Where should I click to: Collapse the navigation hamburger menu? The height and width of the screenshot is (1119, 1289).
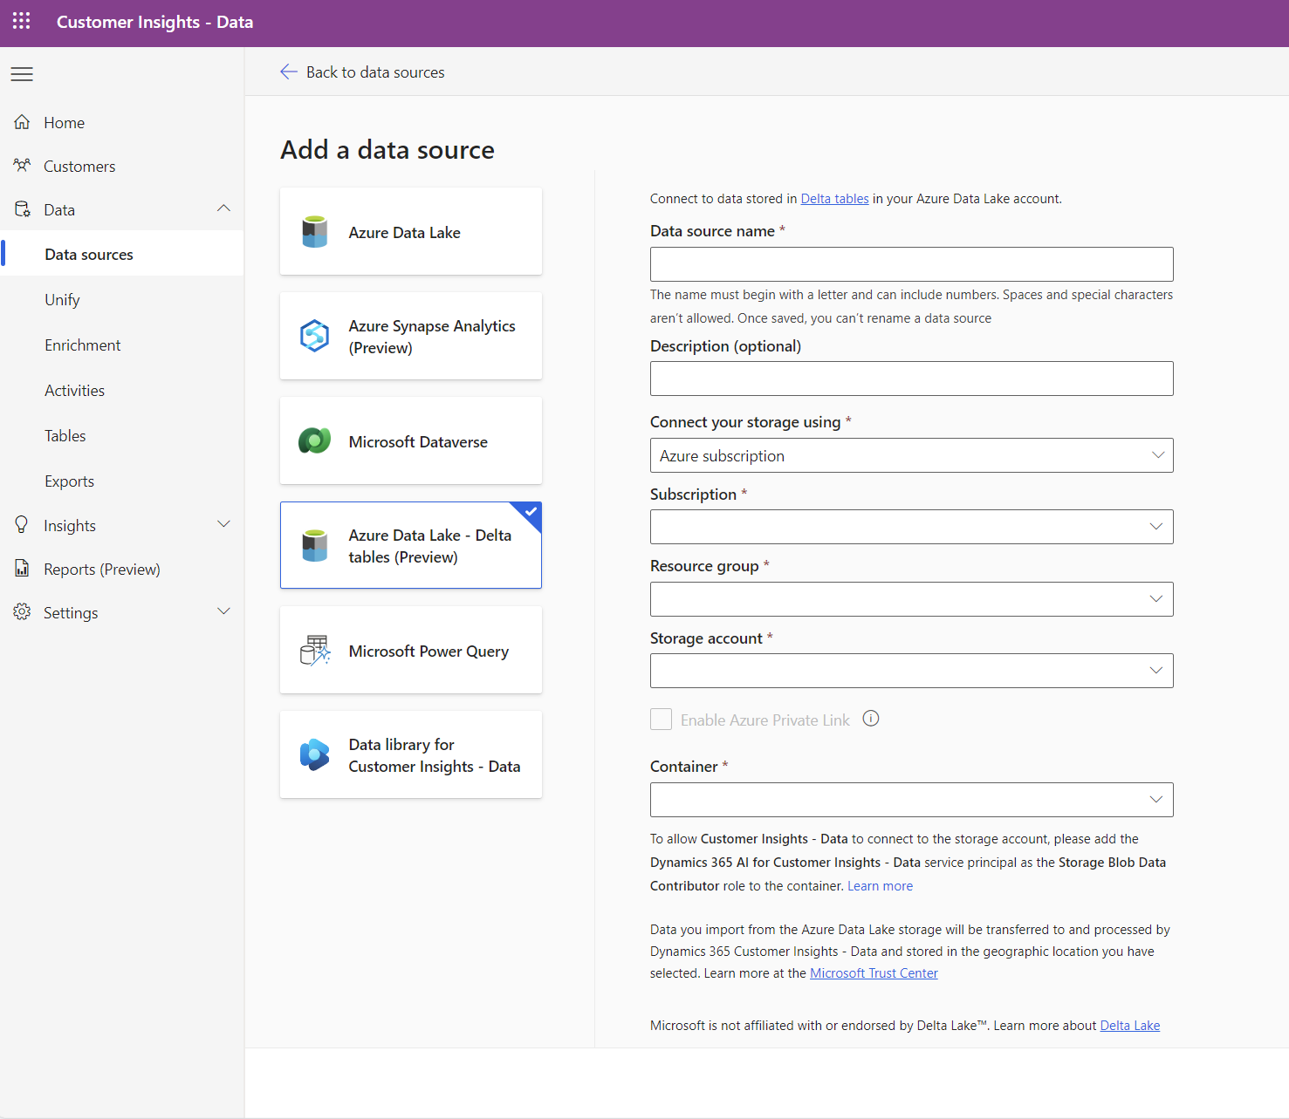(22, 74)
